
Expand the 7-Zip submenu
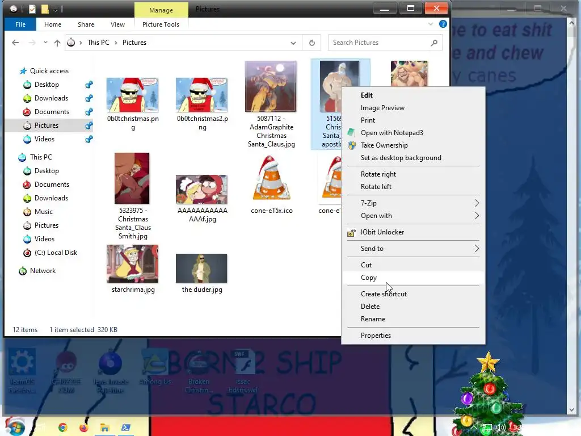[x=477, y=203]
